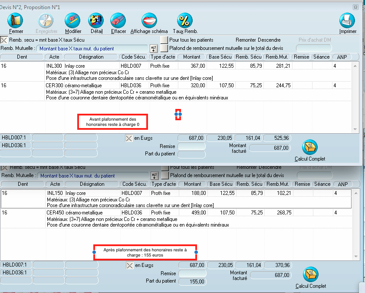Run Calcul Complet in top window

310,148
